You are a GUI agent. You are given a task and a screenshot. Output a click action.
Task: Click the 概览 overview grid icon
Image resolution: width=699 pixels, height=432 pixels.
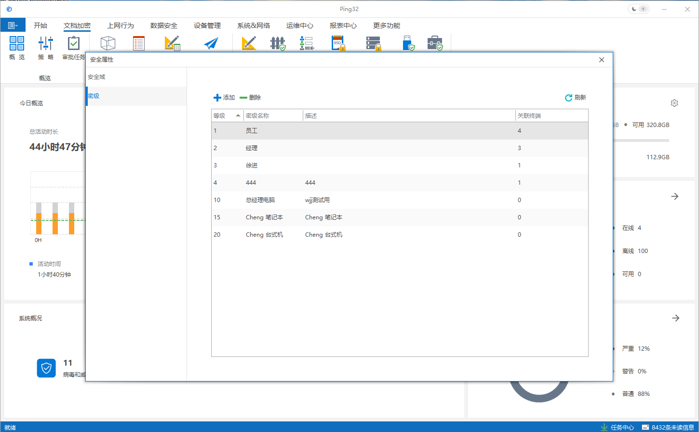(17, 43)
